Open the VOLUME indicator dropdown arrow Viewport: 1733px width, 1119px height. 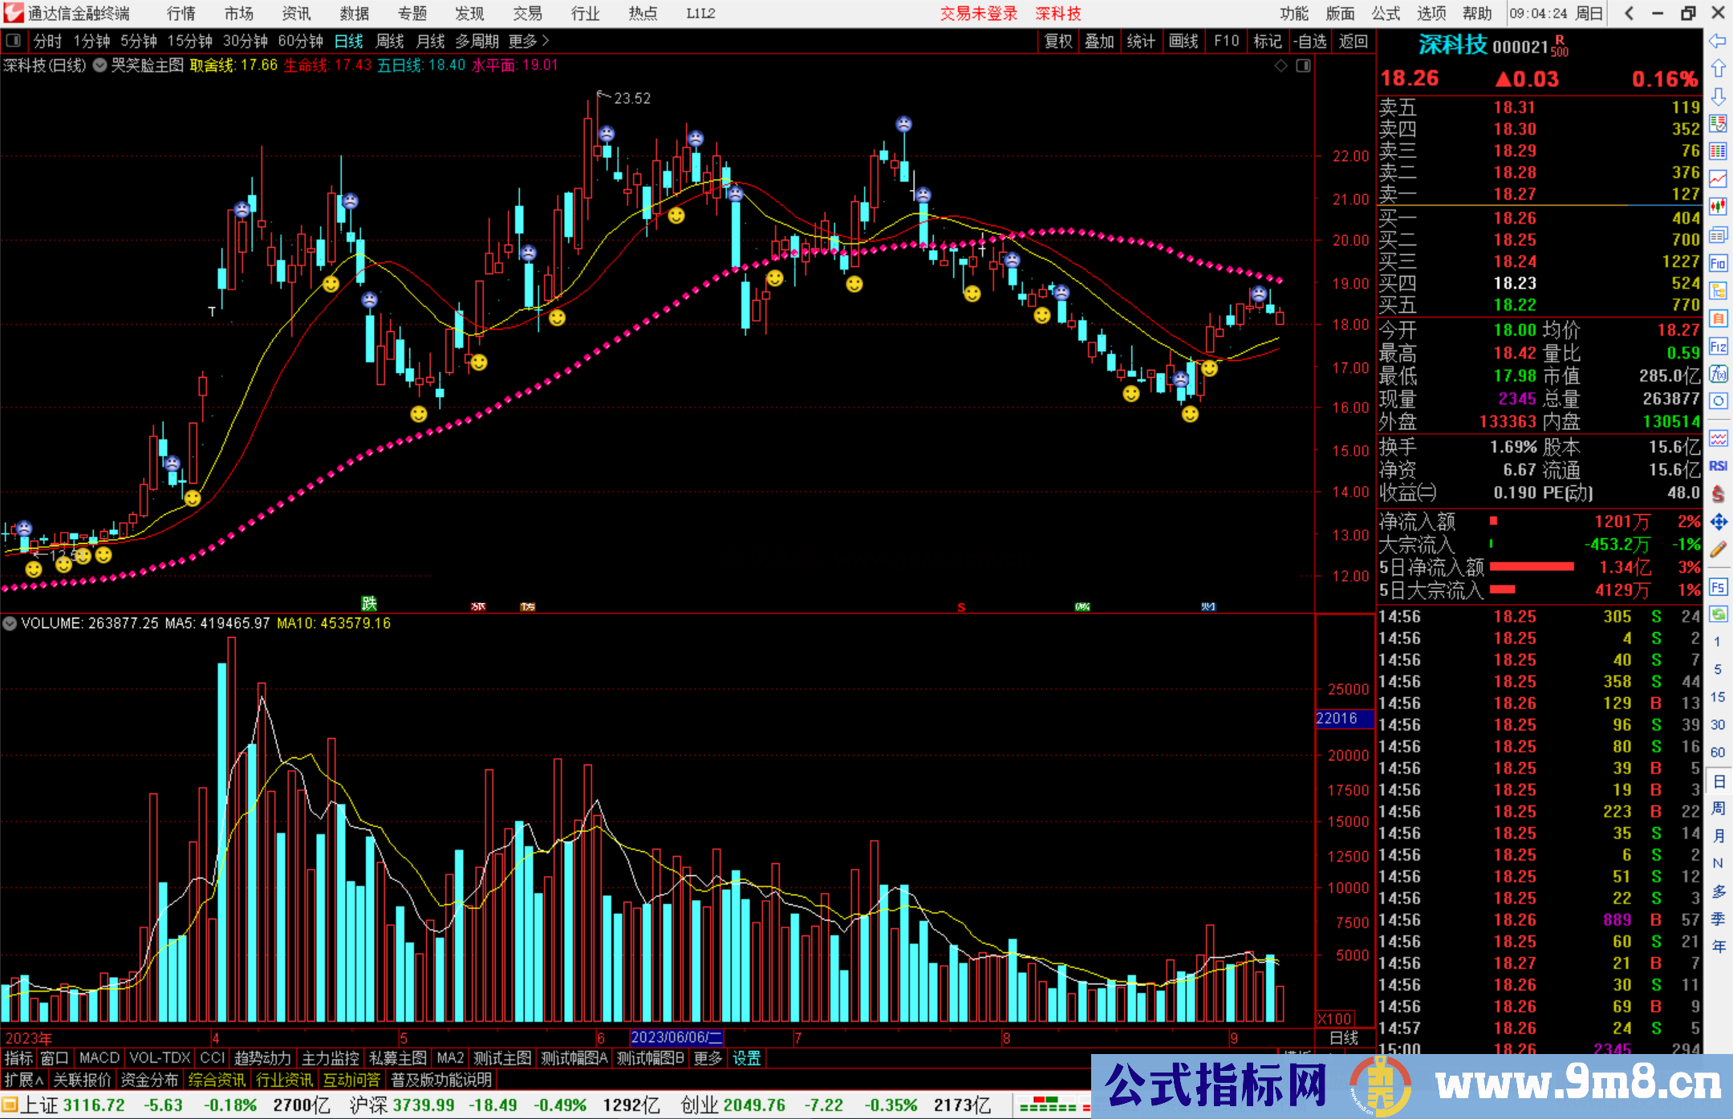coord(10,623)
